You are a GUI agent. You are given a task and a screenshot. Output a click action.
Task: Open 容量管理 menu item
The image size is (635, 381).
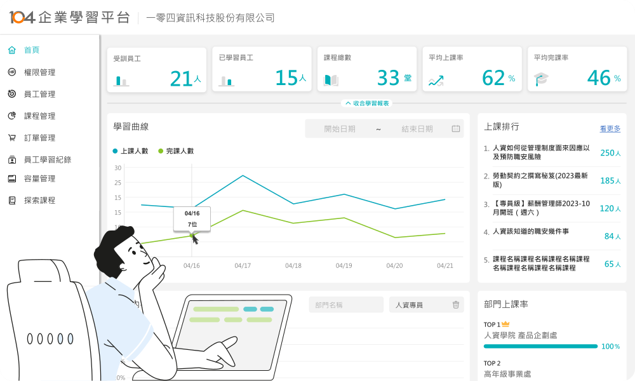pyautogui.click(x=39, y=178)
